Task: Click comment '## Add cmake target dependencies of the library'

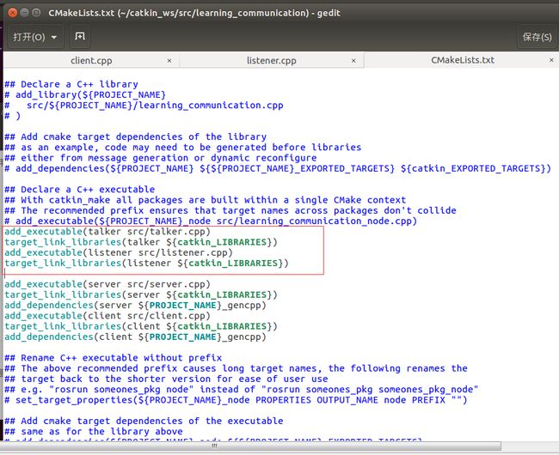Action: click(136, 137)
